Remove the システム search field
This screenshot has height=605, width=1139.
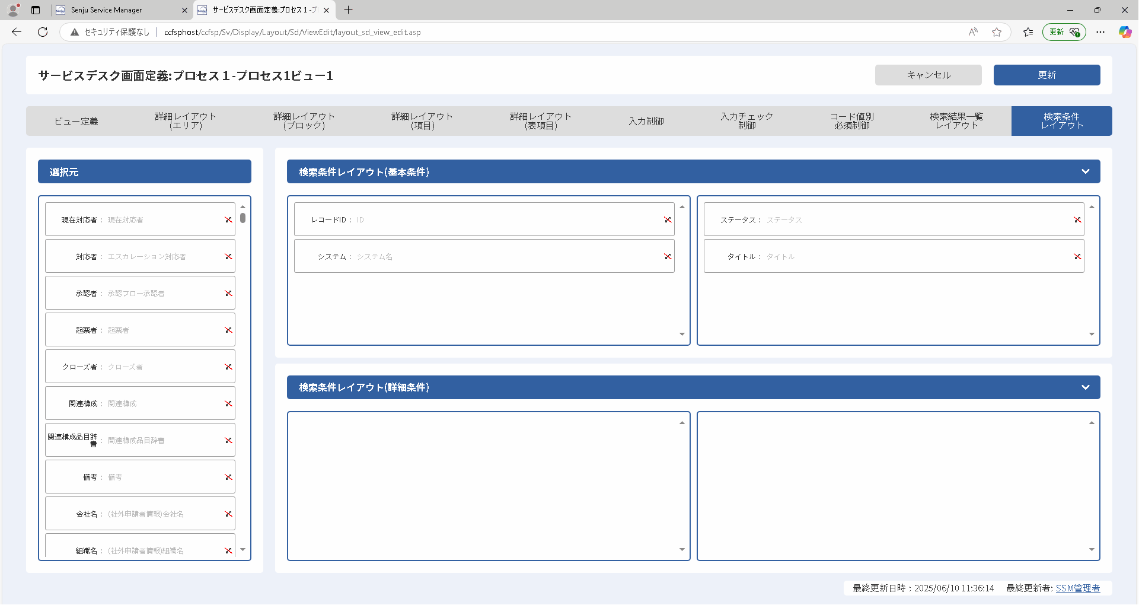[x=668, y=257]
